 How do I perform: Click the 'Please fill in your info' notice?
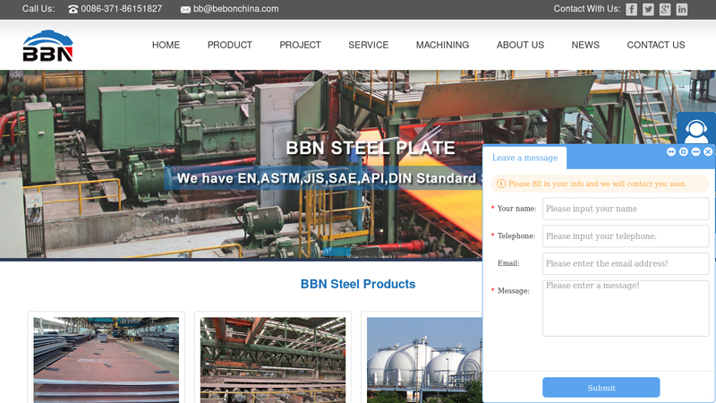click(x=600, y=184)
